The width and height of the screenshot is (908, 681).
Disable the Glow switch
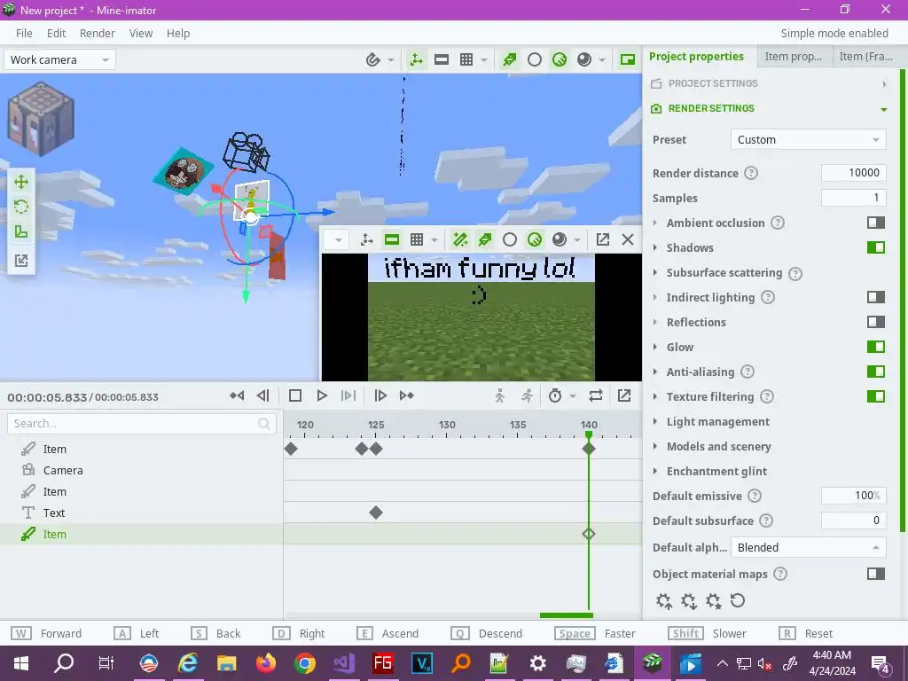875,347
